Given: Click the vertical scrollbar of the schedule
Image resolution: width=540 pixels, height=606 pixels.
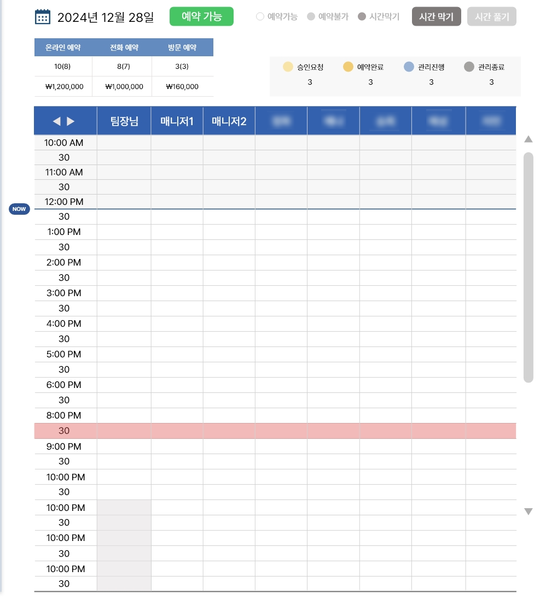Looking at the screenshot, I should coord(528,267).
